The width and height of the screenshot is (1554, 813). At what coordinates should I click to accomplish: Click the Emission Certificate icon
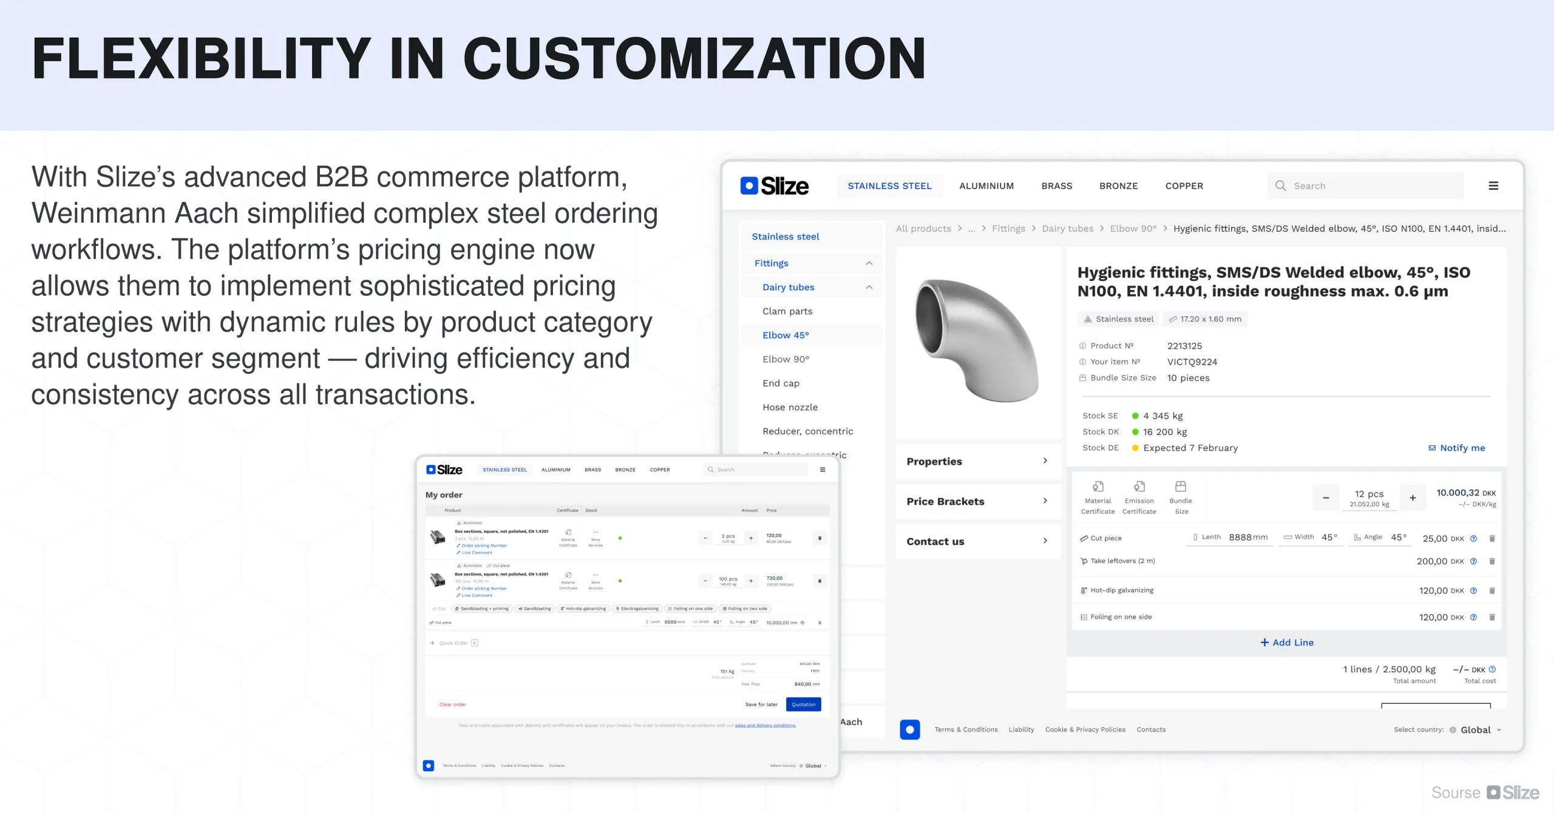[x=1139, y=487]
